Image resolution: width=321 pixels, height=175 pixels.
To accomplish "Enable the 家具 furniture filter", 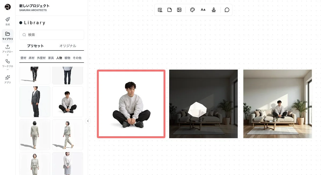I will coord(51,58).
